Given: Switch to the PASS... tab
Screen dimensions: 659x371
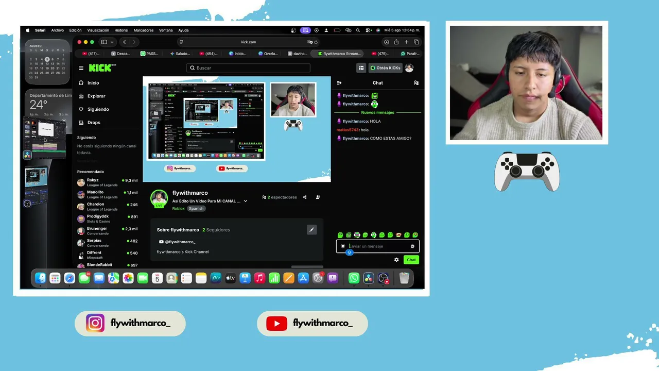Looking at the screenshot, I should pyautogui.click(x=150, y=54).
